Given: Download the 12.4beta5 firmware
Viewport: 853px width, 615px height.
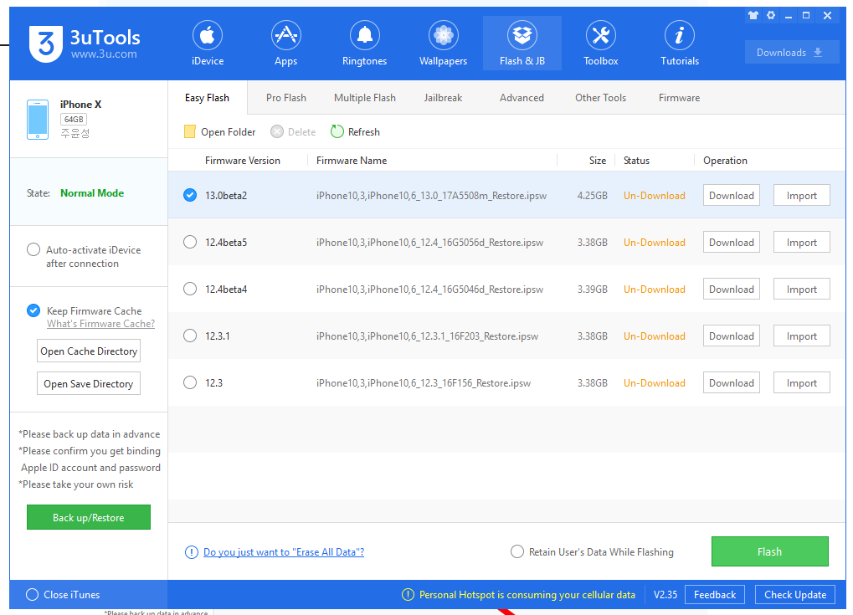Looking at the screenshot, I should [x=731, y=242].
